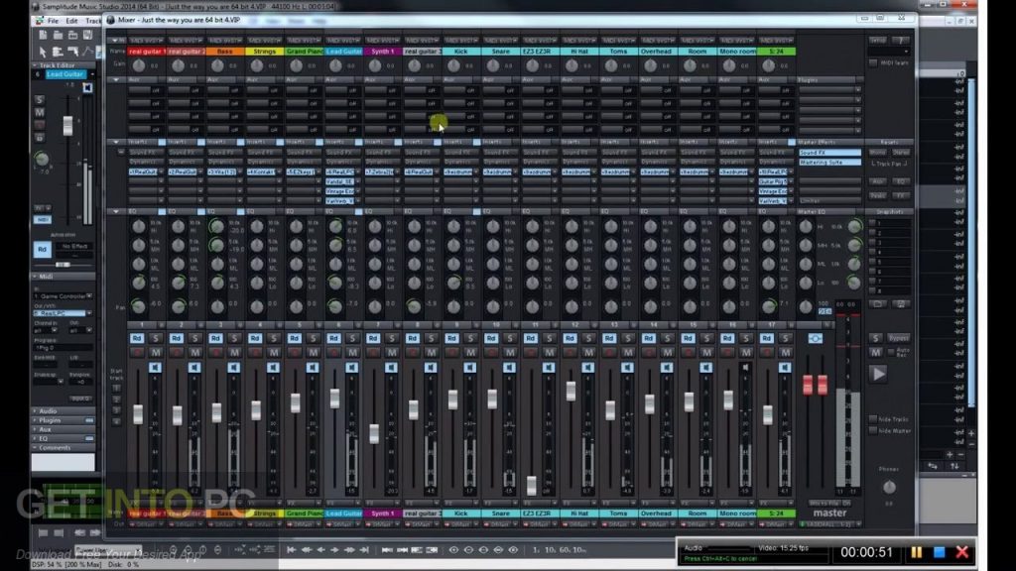This screenshot has height=571, width=1016.
Task: Open the File menu
Action: (x=53, y=21)
